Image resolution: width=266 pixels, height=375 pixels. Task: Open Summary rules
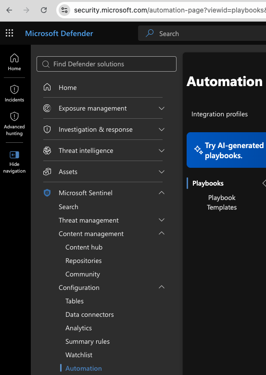coord(88,341)
